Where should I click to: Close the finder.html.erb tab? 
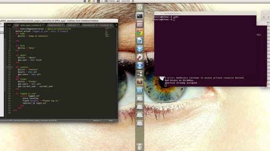point(62,25)
